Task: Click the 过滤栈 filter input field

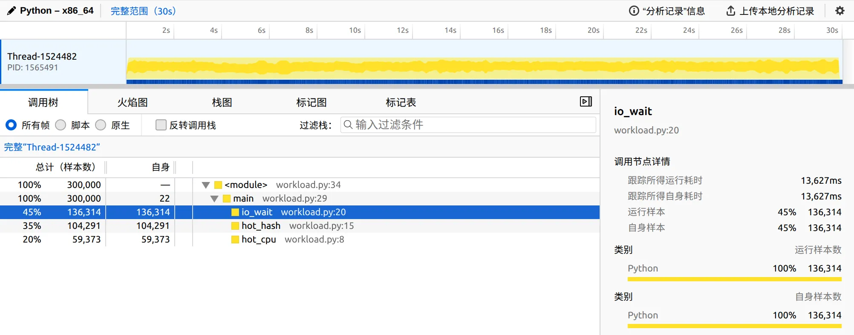Action: click(x=468, y=125)
